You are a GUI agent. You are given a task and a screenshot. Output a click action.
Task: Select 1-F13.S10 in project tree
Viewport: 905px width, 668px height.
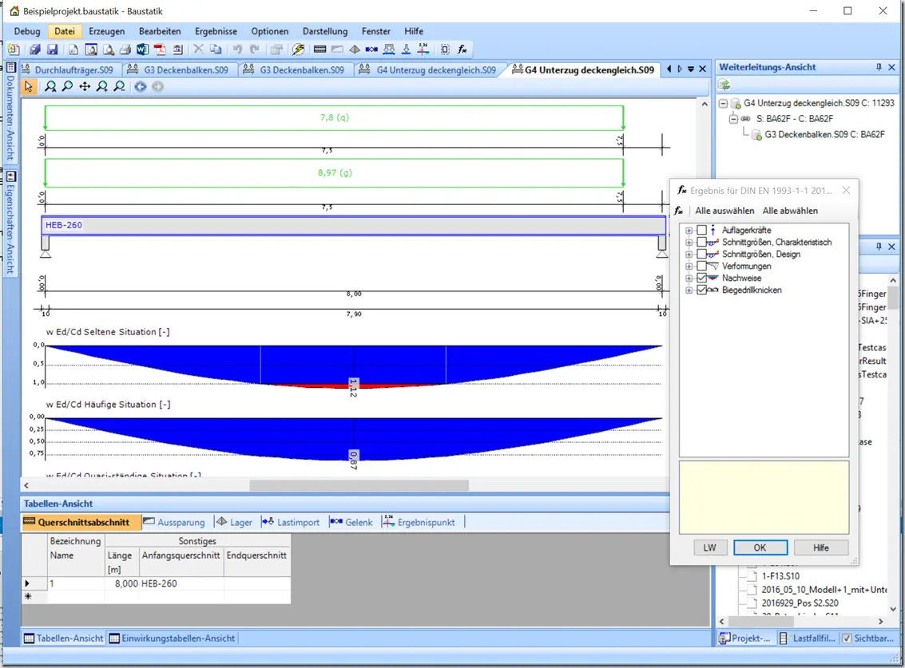(780, 575)
